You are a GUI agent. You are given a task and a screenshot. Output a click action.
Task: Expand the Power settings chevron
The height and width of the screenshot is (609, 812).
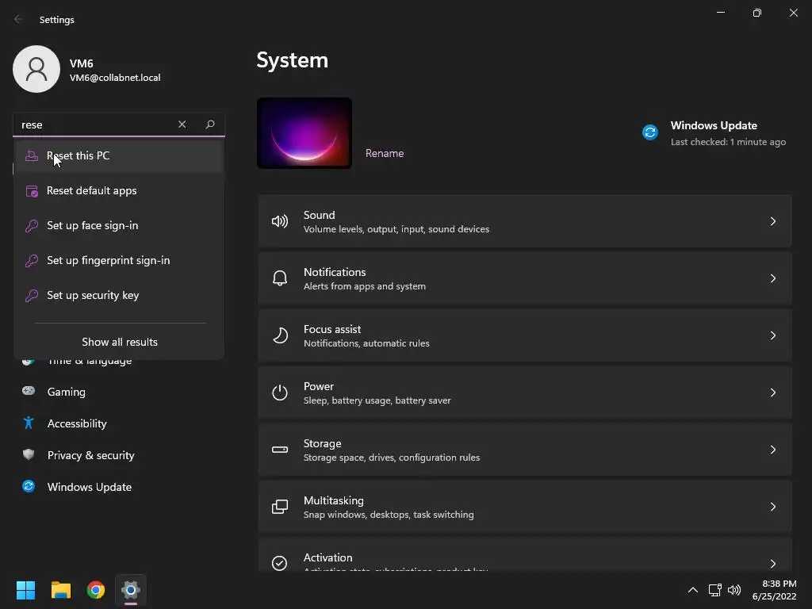(772, 393)
